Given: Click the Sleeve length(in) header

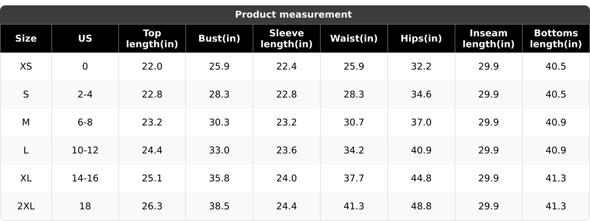Looking at the screenshot, I should [x=286, y=39].
